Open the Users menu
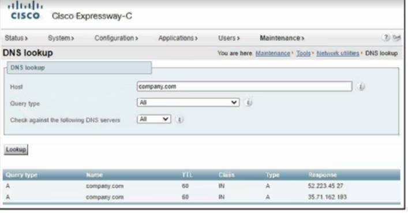Image resolution: width=408 pixels, height=213 pixels. (229, 38)
